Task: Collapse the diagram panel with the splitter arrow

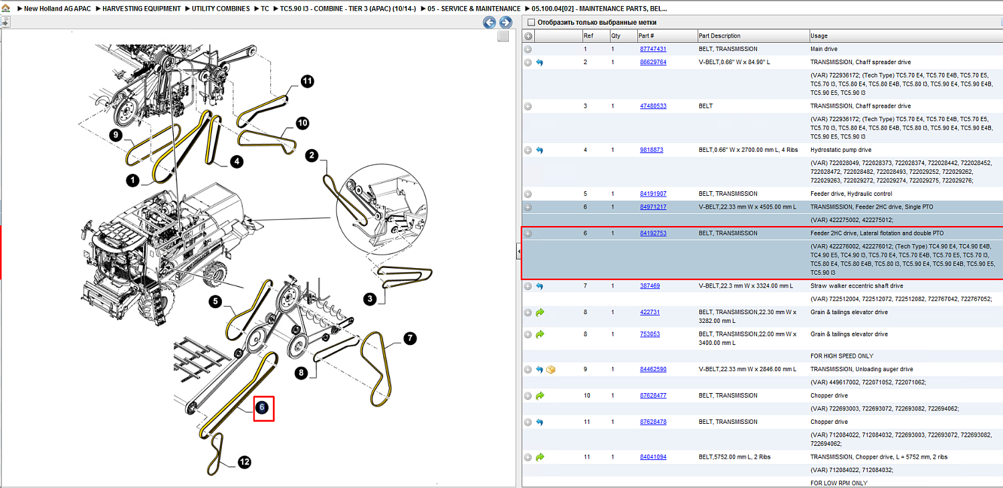Action: click(x=518, y=251)
